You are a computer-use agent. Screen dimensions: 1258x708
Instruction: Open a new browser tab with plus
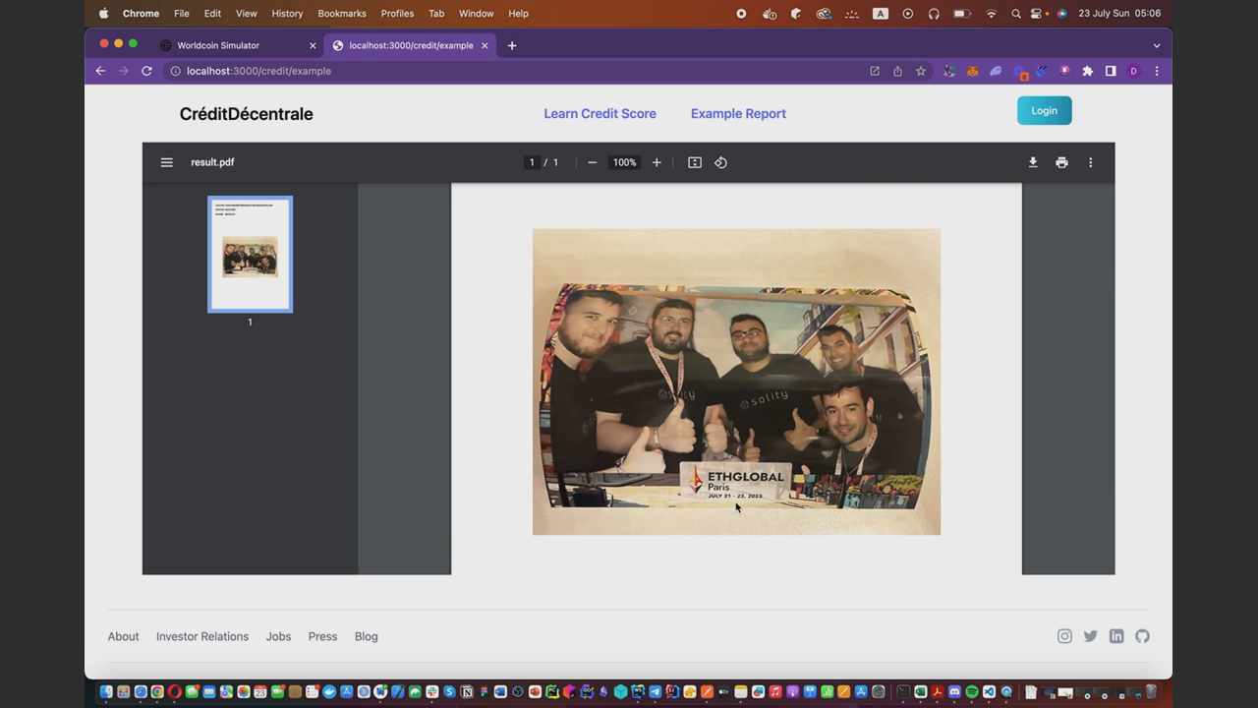coord(512,45)
